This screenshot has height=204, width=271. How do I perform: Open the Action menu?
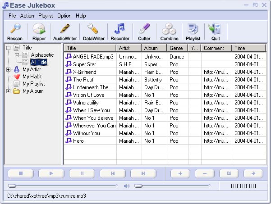pos(27,16)
